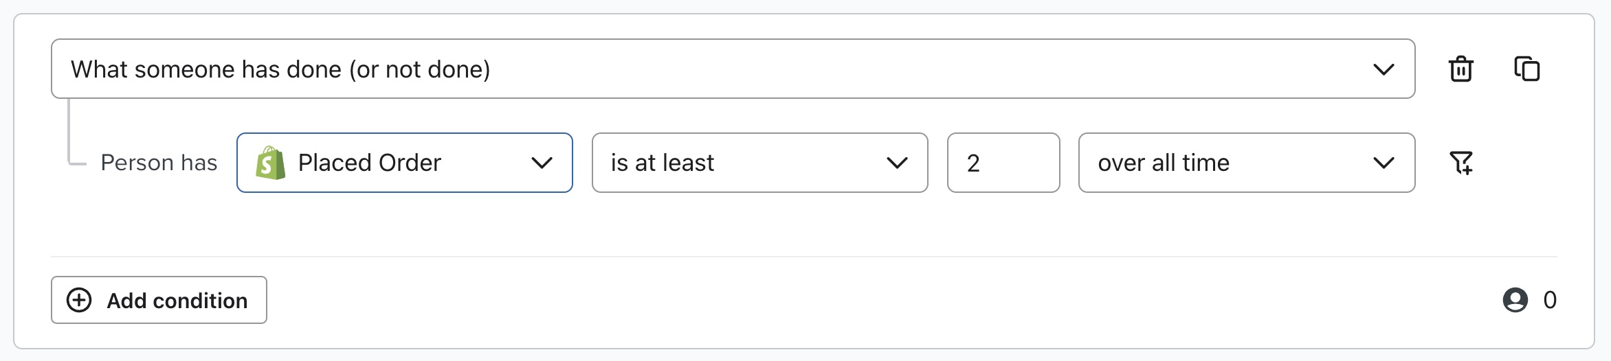This screenshot has width=1611, height=361.
Task: Focus the quantity field containing 2
Action: pyautogui.click(x=1003, y=163)
